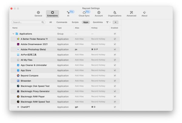Image resolution: width=182 pixels, height=123 pixels.
Task: Toggle the Applications group checkbox
Action: tap(115, 34)
